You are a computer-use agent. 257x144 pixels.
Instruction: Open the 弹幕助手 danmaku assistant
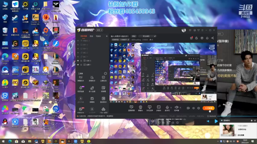(x=81, y=78)
